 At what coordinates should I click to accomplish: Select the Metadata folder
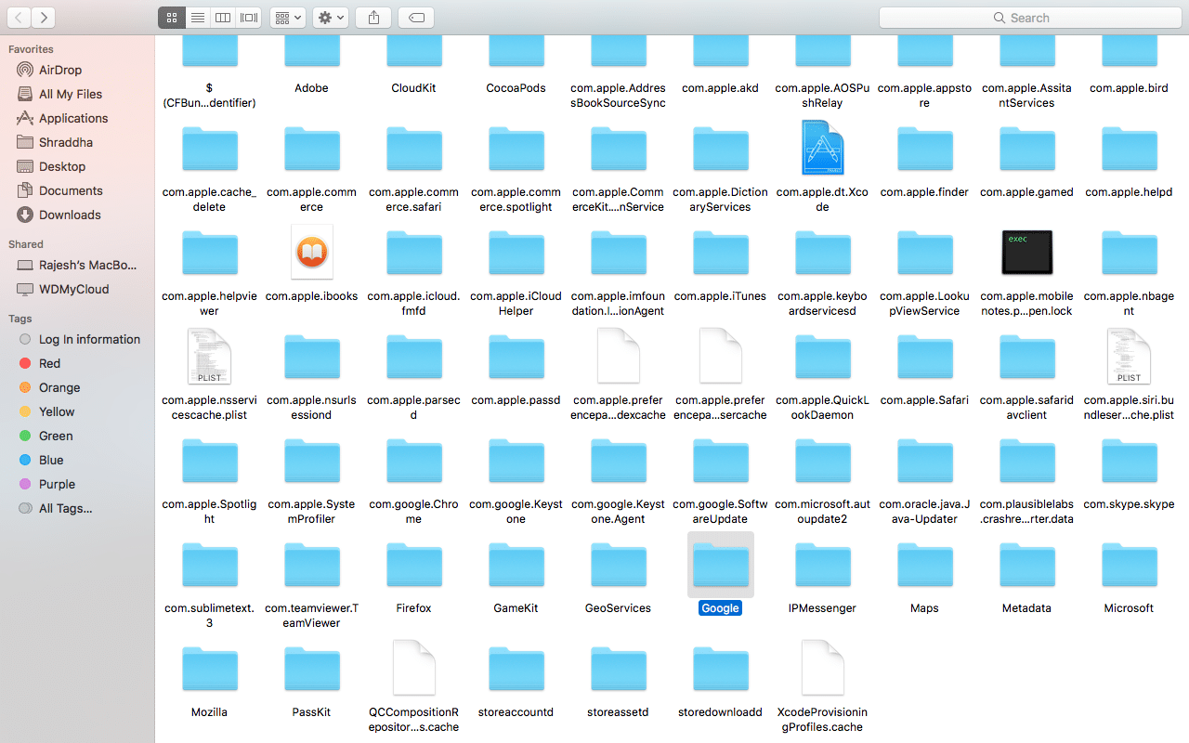[x=1026, y=566]
